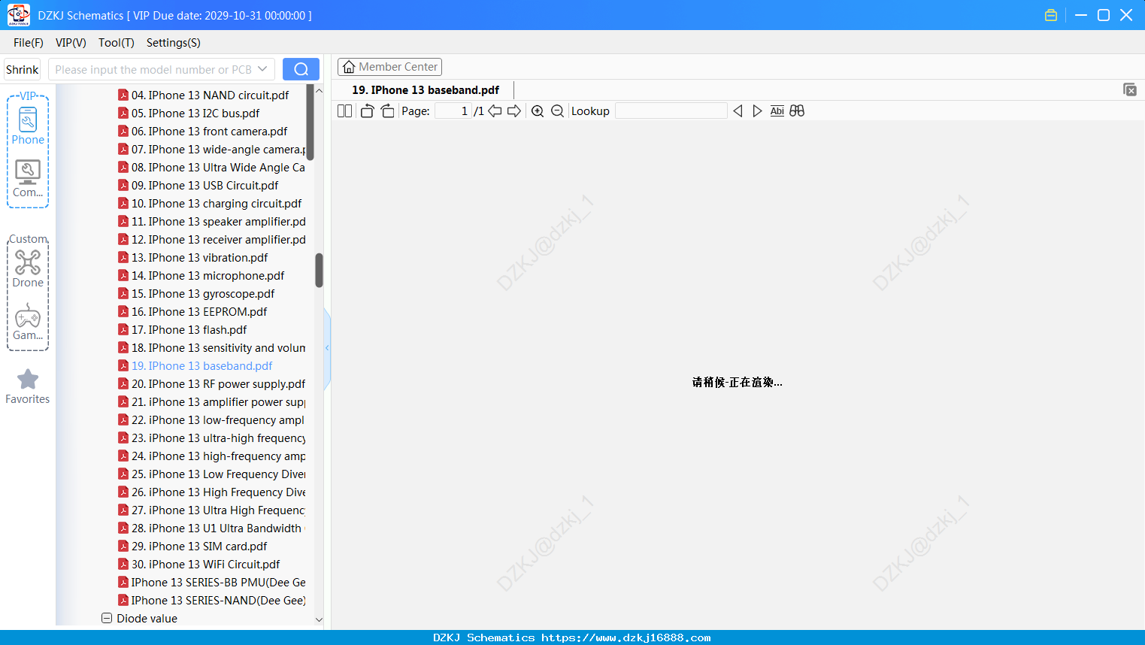Select the 19. IPhone 13 baseband.pdf tab
This screenshot has height=645, width=1145.
[426, 90]
